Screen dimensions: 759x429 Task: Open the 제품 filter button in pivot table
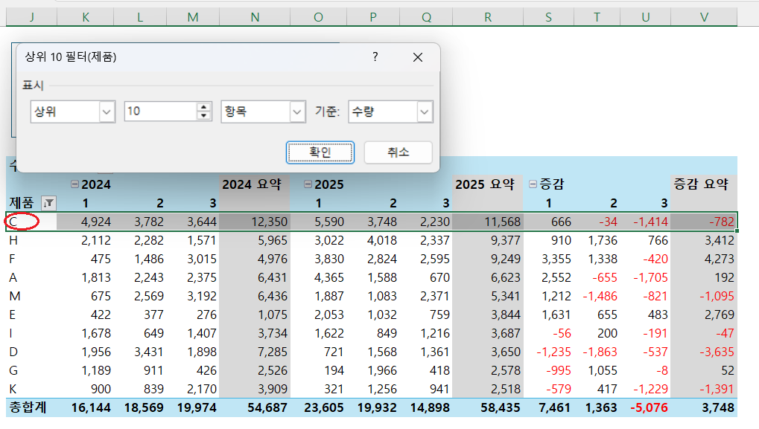click(x=48, y=204)
